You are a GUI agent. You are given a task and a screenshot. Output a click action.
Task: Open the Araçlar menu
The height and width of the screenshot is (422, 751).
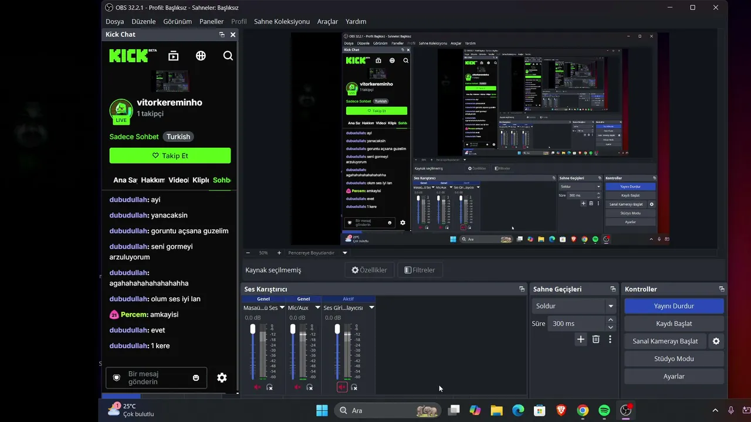pos(327,22)
